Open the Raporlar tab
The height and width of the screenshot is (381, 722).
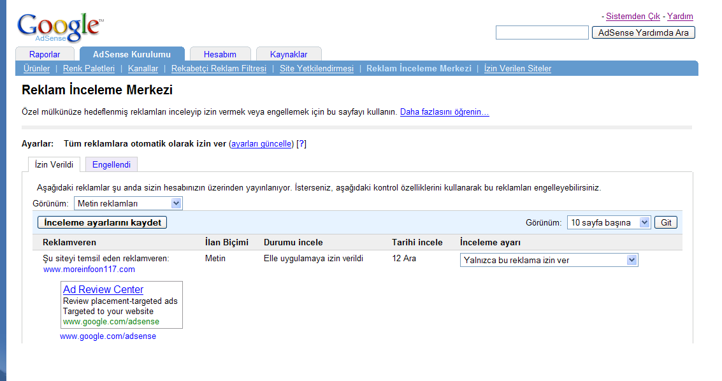coord(45,54)
